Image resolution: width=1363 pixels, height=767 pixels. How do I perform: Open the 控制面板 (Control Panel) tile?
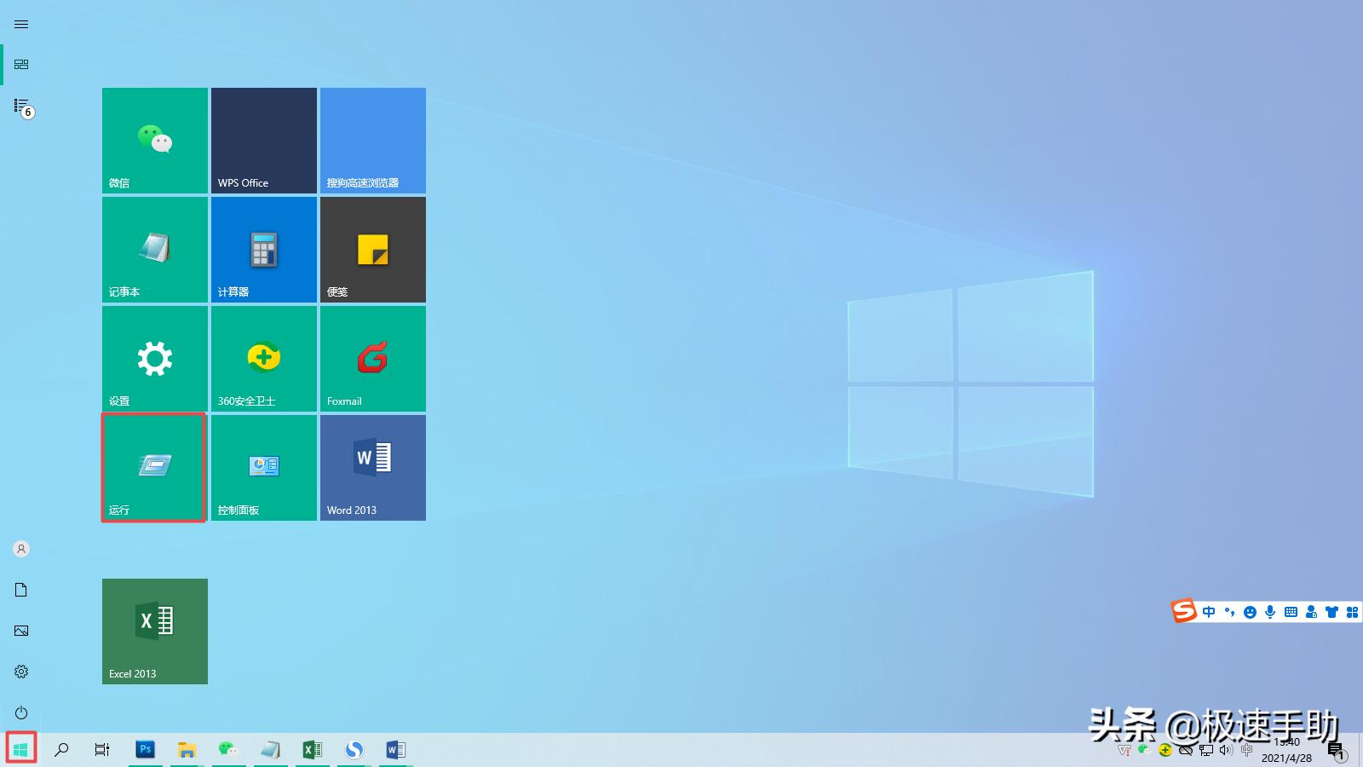click(x=264, y=468)
